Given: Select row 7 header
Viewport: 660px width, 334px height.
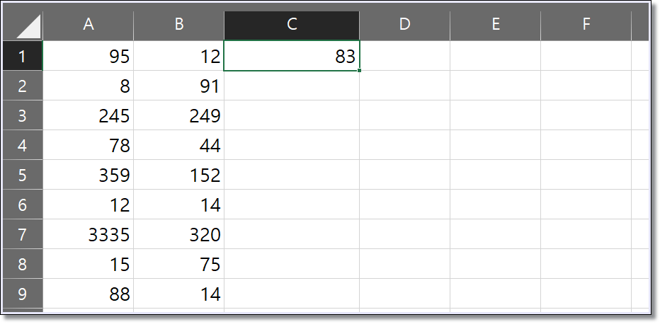Looking at the screenshot, I should click(x=23, y=234).
